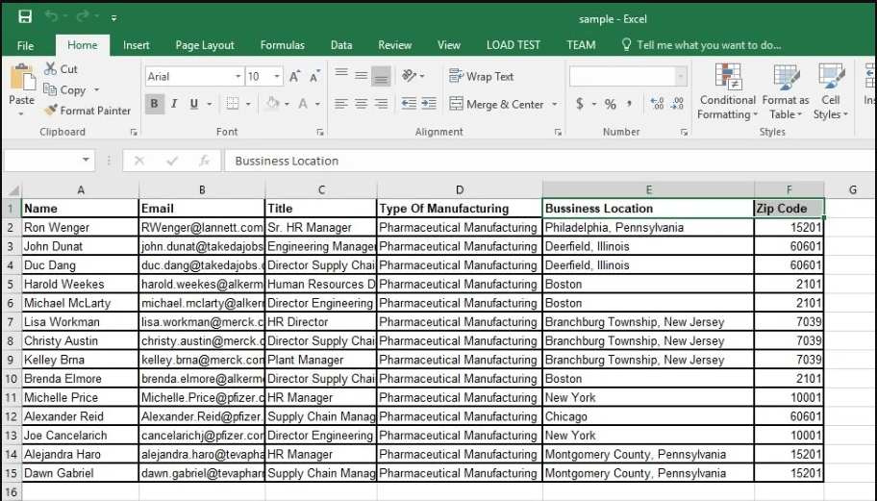Toggle Wrap Text for the cell
The height and width of the screenshot is (501, 877).
pos(481,76)
